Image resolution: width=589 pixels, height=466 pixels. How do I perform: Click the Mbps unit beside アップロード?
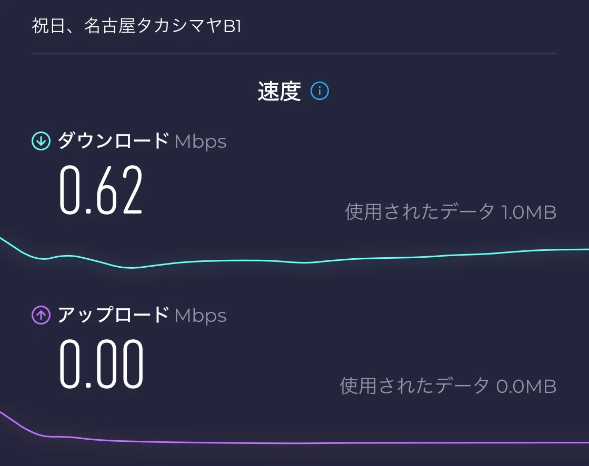(x=200, y=316)
